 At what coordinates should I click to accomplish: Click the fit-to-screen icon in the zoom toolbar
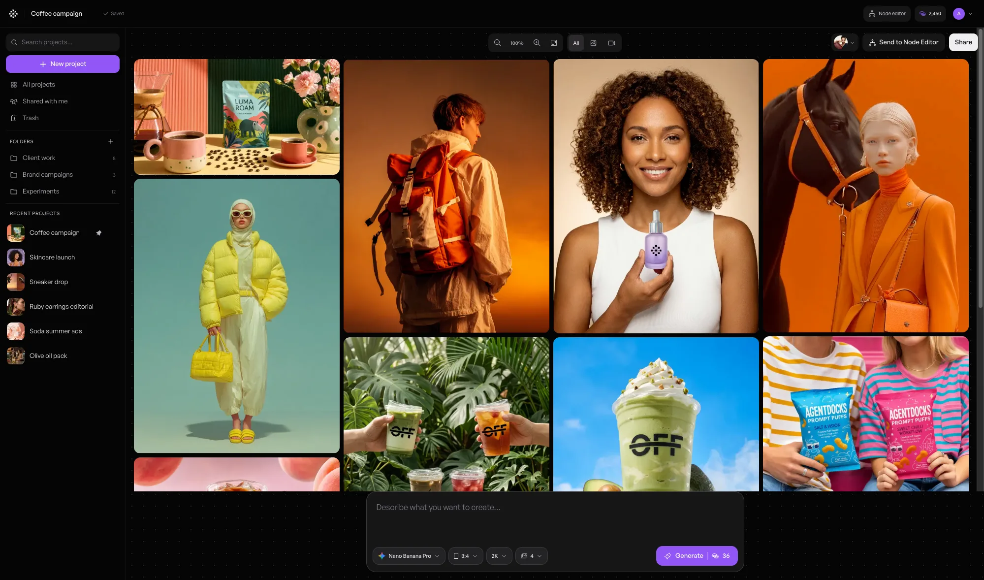point(554,43)
